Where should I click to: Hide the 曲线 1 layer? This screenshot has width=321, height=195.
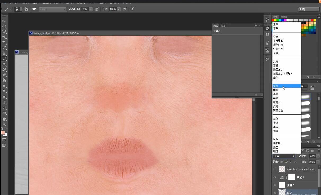(x=275, y=177)
